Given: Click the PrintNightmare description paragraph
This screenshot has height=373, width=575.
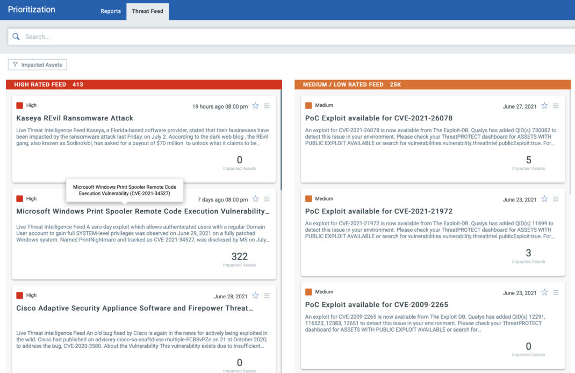Looking at the screenshot, I should click(x=142, y=233).
